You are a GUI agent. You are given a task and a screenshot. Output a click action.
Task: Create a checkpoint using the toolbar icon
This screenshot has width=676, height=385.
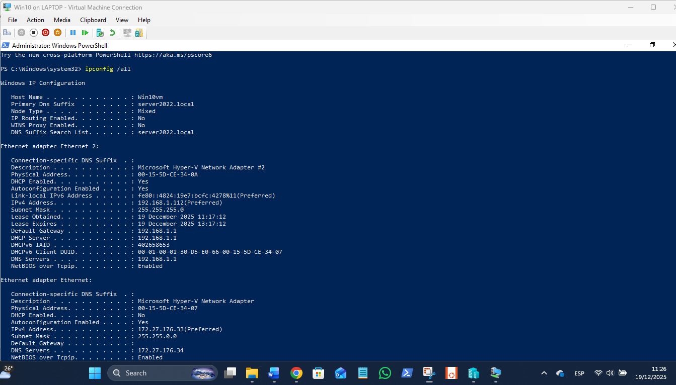(100, 33)
